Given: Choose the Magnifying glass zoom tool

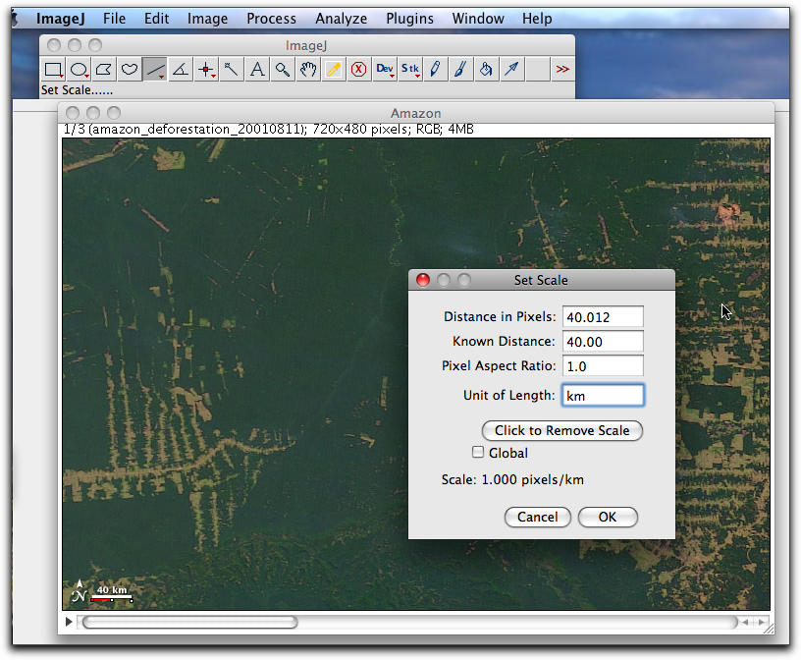Looking at the screenshot, I should (x=282, y=69).
